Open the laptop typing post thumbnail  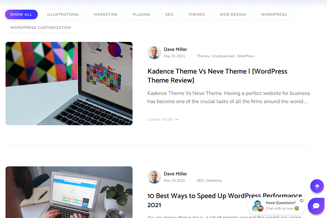69,192
